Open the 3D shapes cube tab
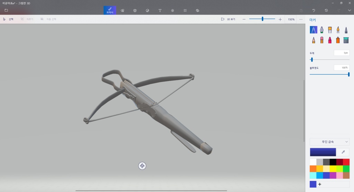 point(135,10)
